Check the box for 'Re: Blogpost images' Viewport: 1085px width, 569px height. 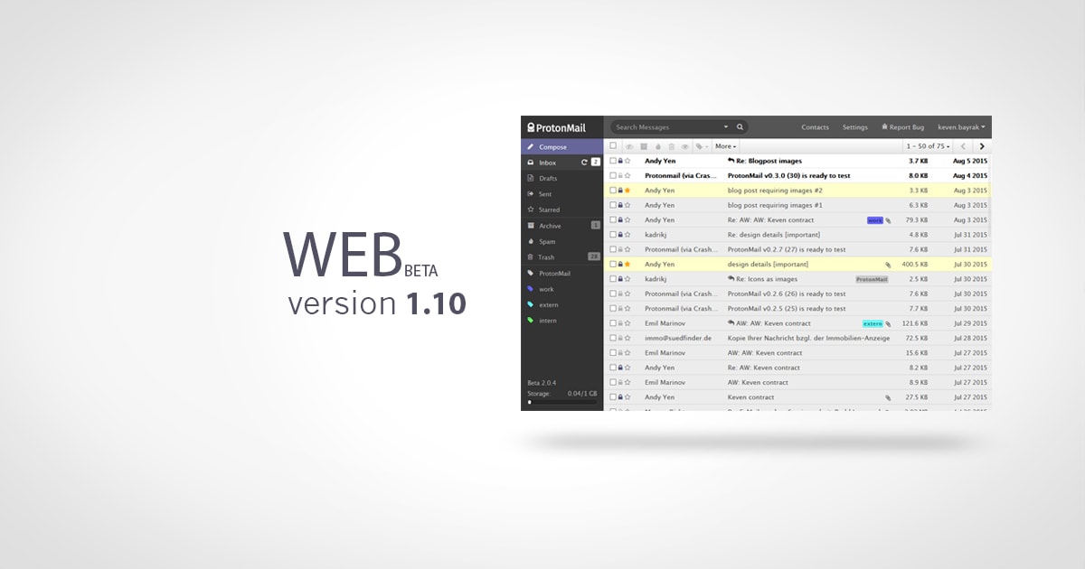click(x=613, y=161)
